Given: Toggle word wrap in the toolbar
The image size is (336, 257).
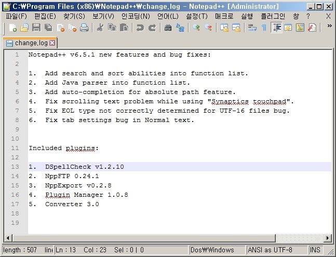Looking at the screenshot, I should point(252,28).
